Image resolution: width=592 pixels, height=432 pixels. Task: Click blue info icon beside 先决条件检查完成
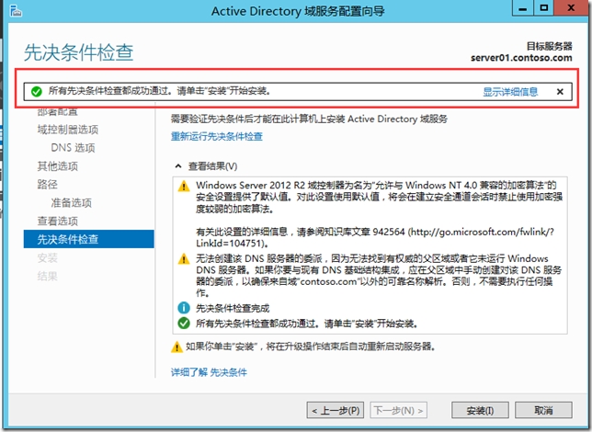point(184,308)
